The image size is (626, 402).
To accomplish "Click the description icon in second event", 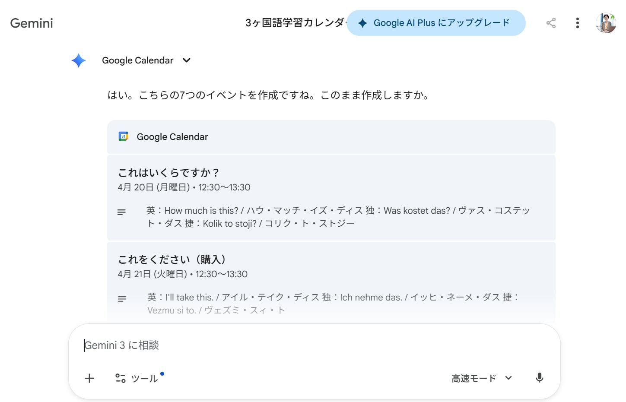I will [x=122, y=299].
